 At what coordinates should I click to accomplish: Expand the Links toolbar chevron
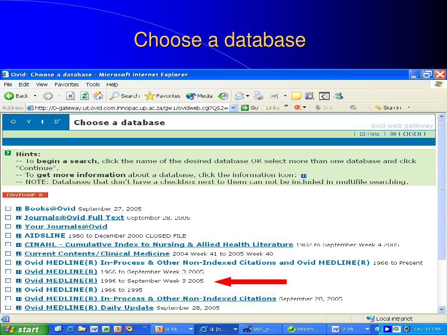[x=286, y=106]
